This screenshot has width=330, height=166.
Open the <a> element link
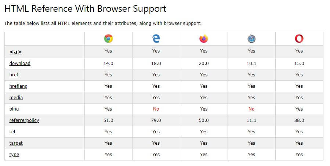(15, 52)
